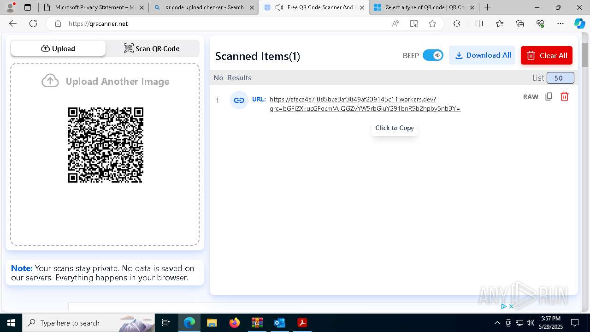This screenshot has width=590, height=332.
Task: Open Browser essentials heart icon
Action: (x=540, y=24)
